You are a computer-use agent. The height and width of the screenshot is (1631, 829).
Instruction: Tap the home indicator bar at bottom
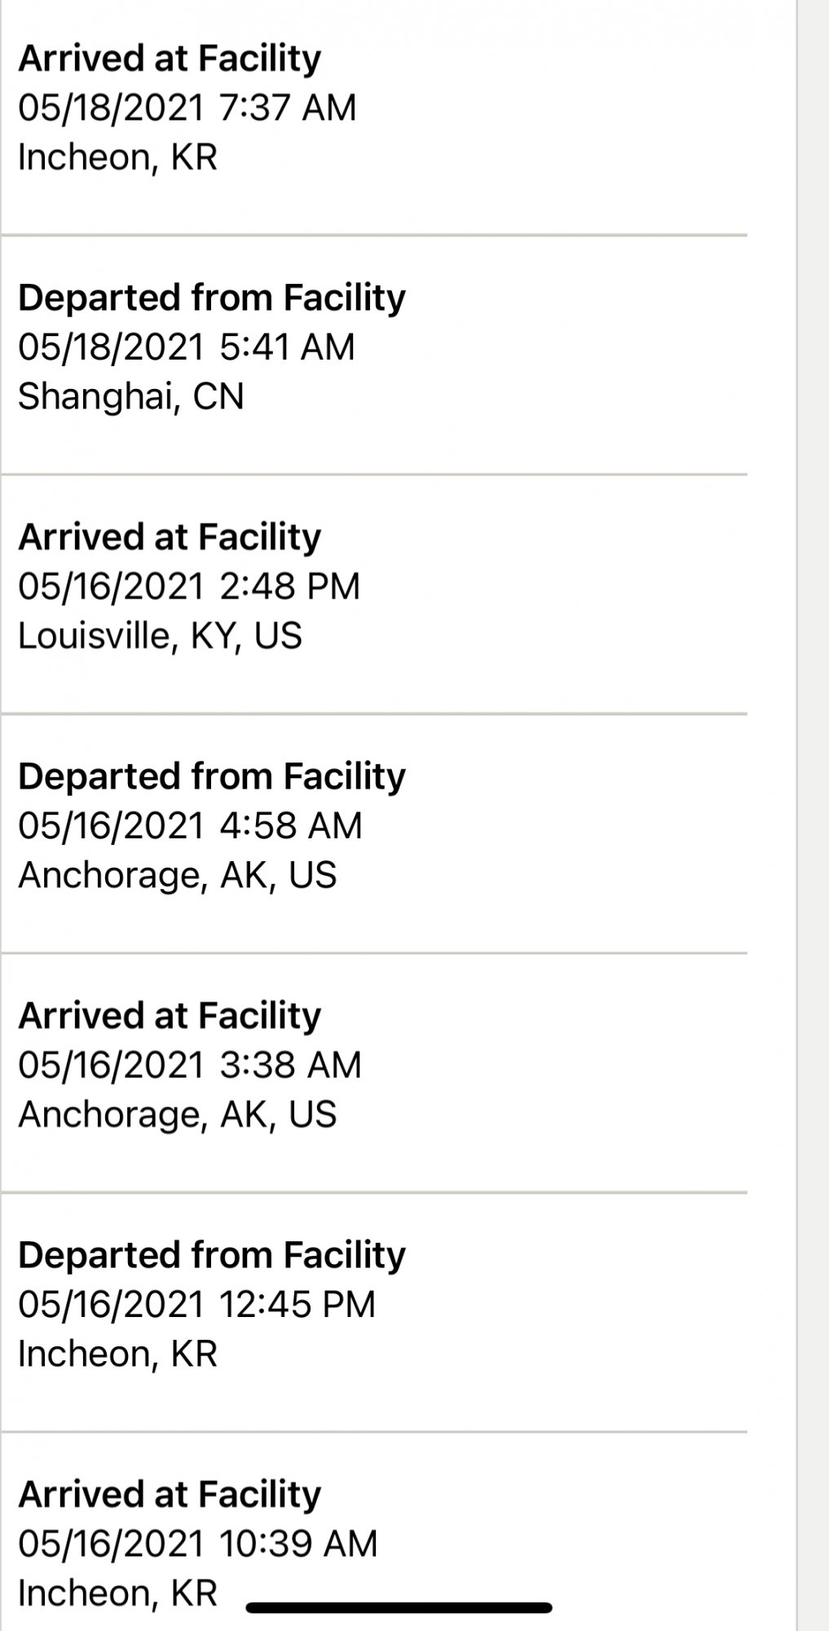pyautogui.click(x=399, y=1608)
